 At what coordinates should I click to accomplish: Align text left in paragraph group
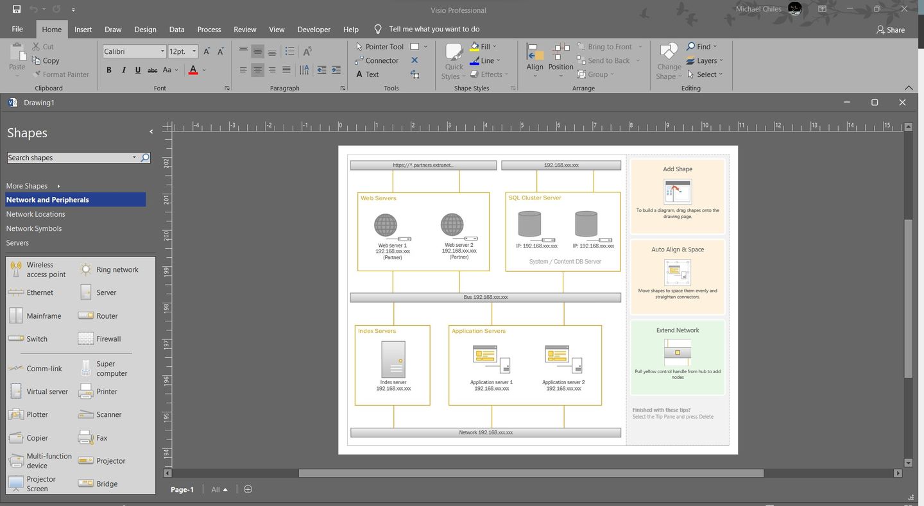point(243,70)
